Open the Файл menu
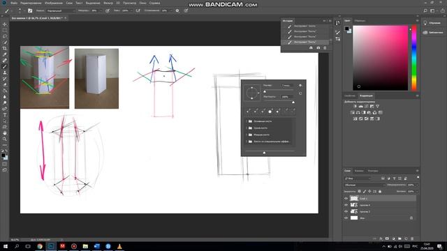 click(14, 3)
